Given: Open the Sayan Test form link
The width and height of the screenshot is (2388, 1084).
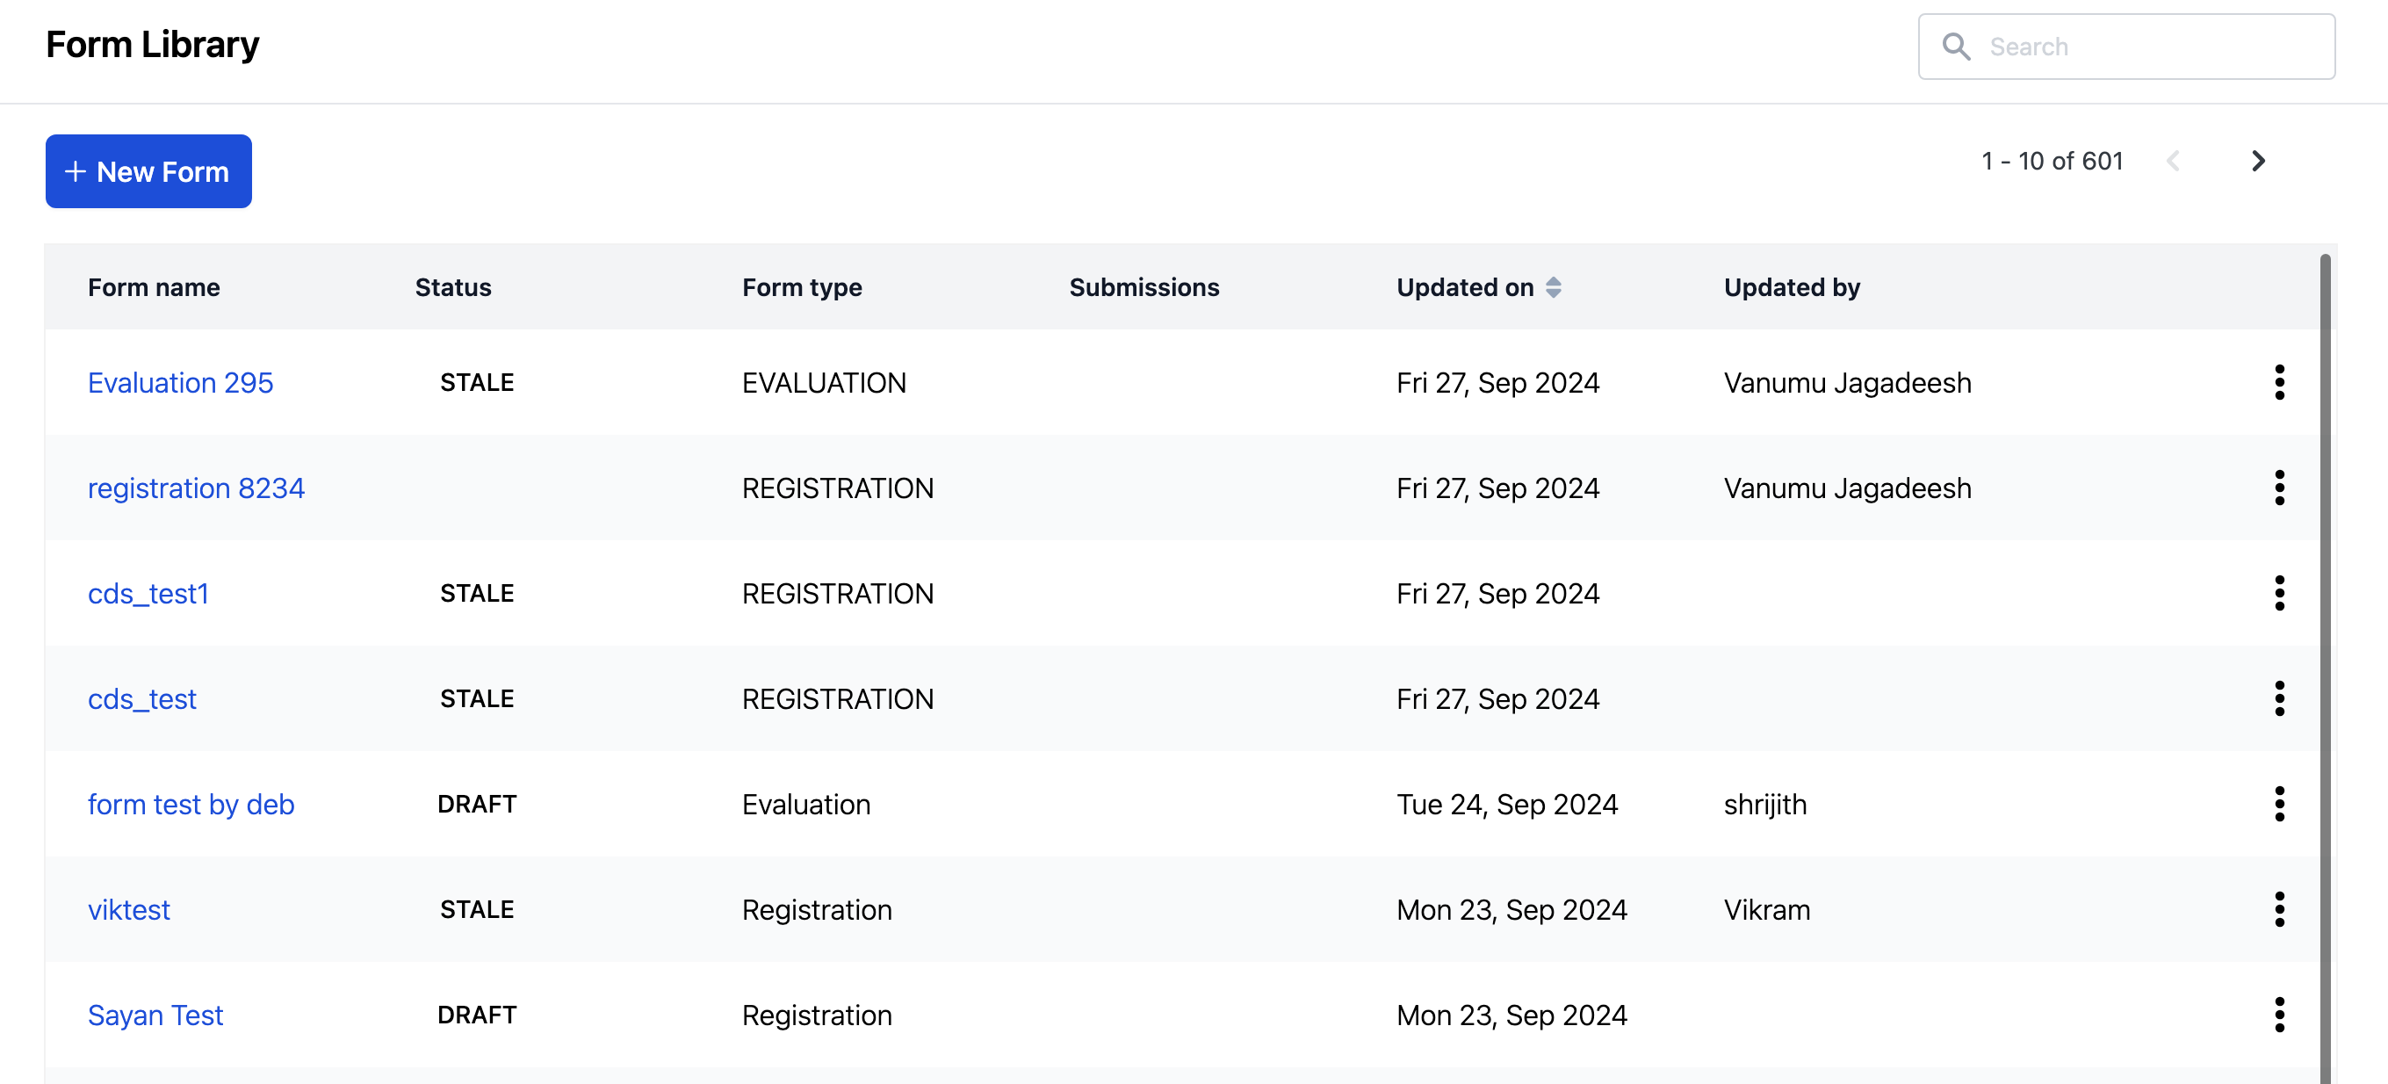Looking at the screenshot, I should (x=155, y=1015).
